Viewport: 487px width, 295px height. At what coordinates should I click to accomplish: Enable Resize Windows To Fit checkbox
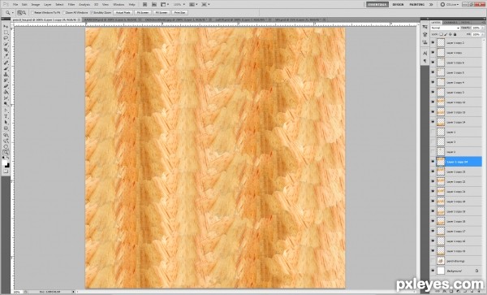pos(32,12)
